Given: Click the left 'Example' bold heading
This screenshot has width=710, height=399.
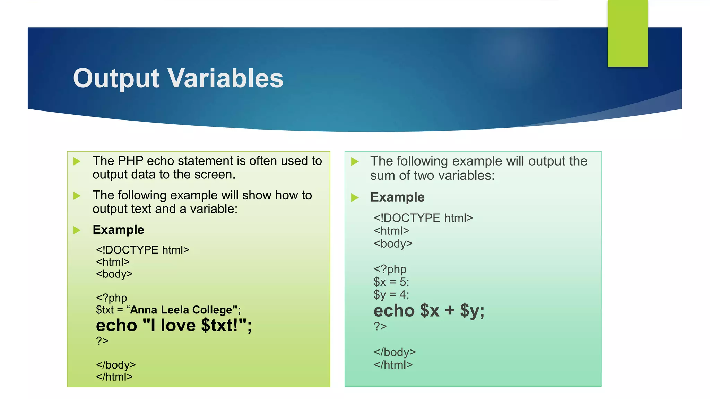Looking at the screenshot, I should coord(118,230).
